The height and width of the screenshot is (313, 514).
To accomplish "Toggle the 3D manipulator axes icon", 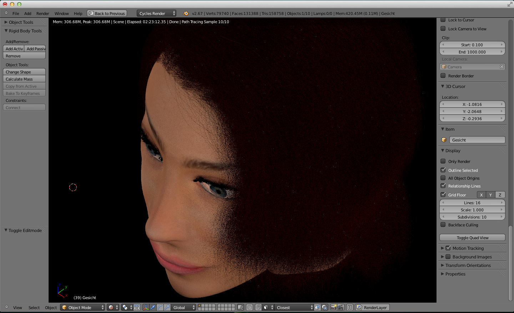I will tap(146, 307).
